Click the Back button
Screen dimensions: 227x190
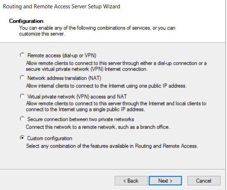pos(131,181)
